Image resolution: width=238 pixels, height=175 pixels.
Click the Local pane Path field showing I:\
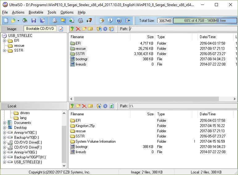pyautogui.click(x=183, y=106)
